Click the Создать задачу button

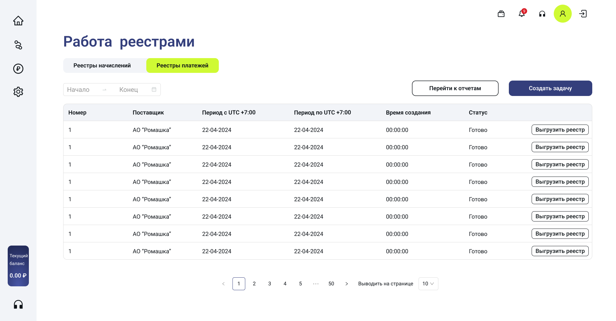(x=550, y=88)
